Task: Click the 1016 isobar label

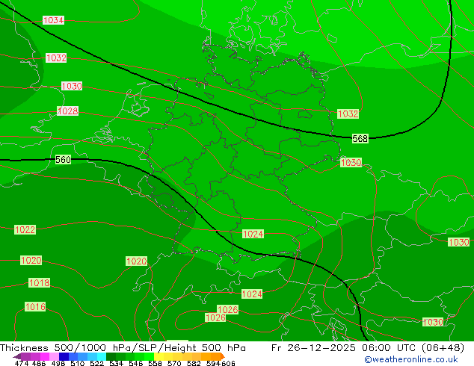Action: [x=35, y=307]
